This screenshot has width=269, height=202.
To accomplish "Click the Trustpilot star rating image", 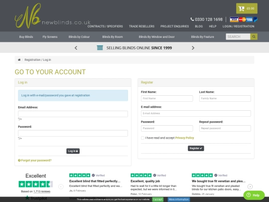I will (36, 184).
